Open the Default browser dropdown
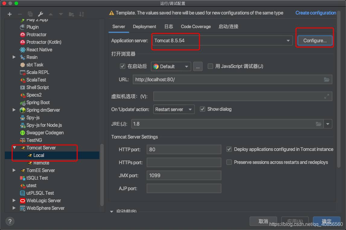The image size is (346, 230). tap(171, 66)
